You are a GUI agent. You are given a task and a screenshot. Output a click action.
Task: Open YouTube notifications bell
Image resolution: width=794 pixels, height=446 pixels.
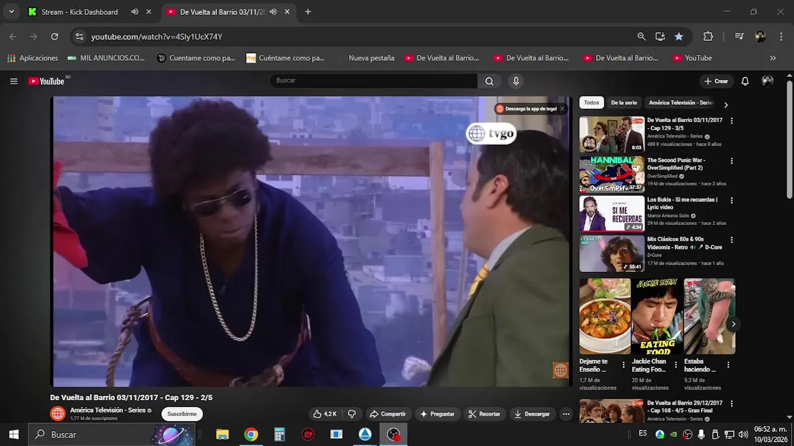click(745, 81)
